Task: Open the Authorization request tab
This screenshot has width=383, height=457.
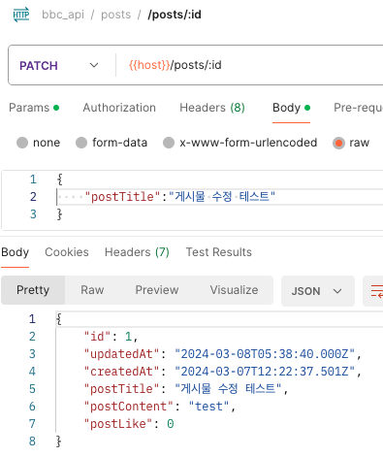Action: (x=119, y=108)
